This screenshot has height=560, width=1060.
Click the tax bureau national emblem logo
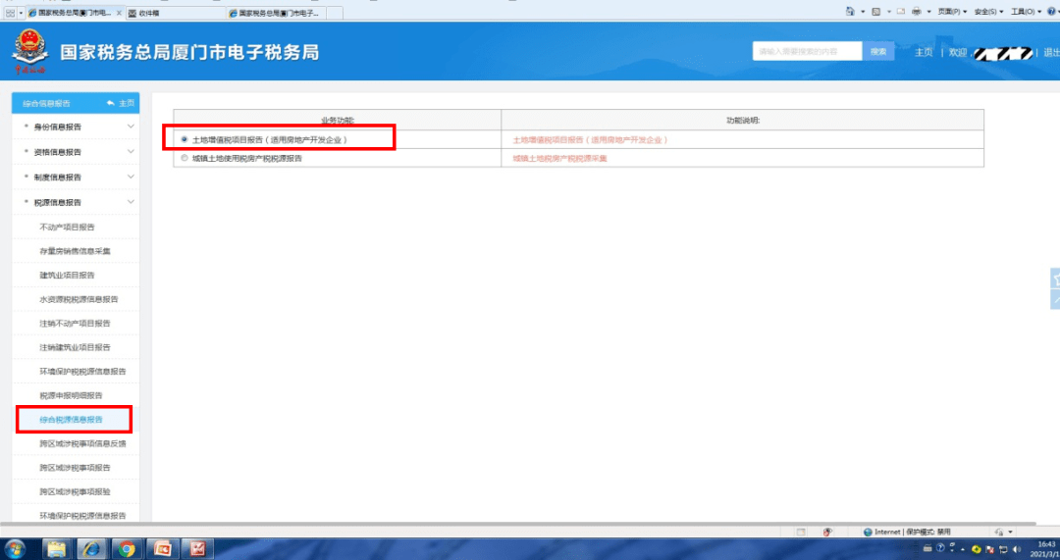(x=29, y=51)
